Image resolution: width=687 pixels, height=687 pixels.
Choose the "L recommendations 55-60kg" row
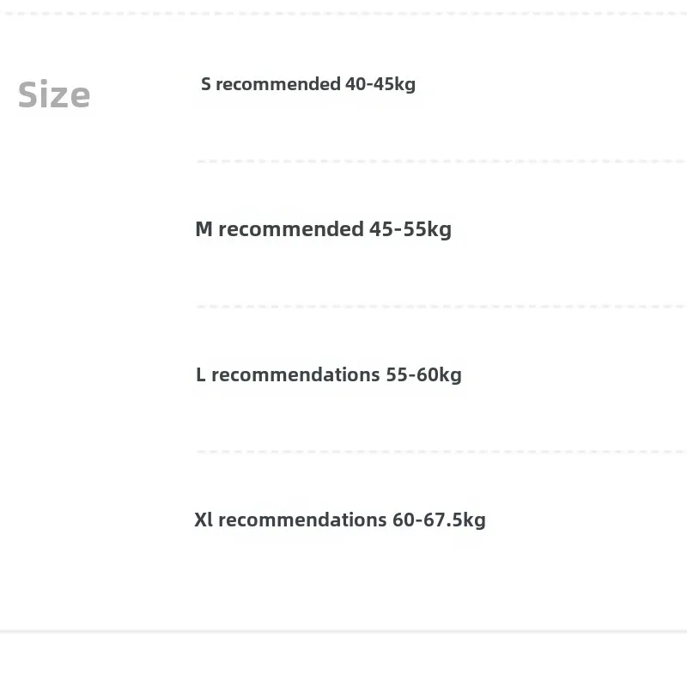[x=328, y=374]
